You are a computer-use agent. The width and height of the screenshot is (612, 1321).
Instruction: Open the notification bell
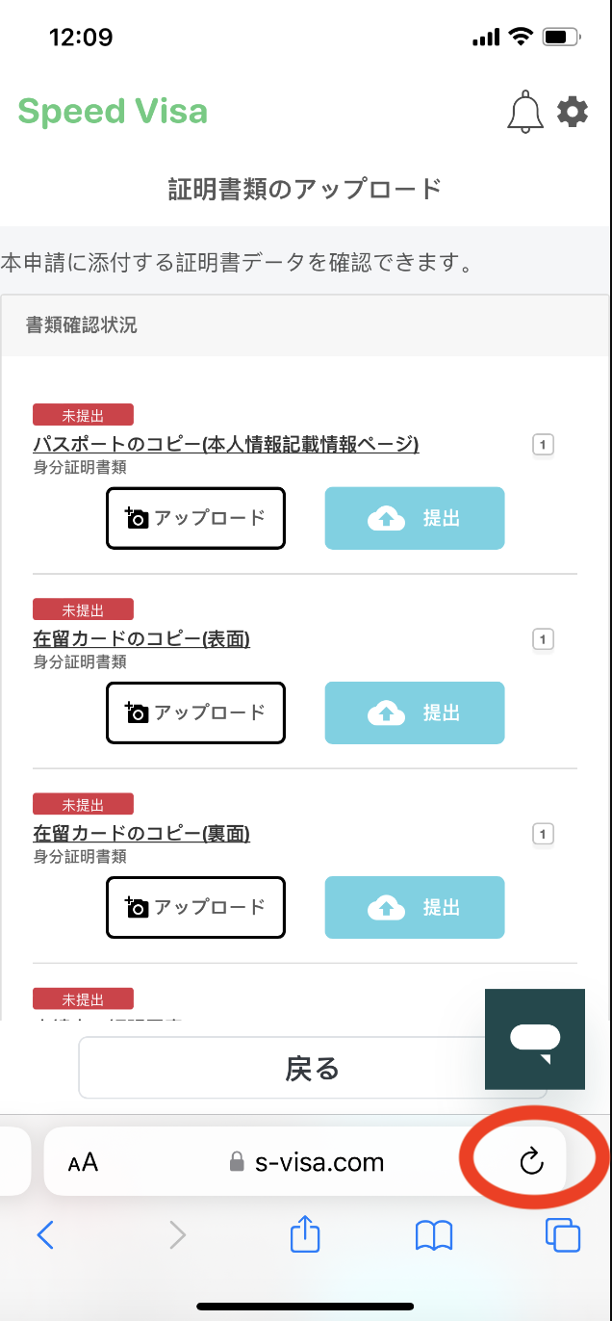[525, 113]
